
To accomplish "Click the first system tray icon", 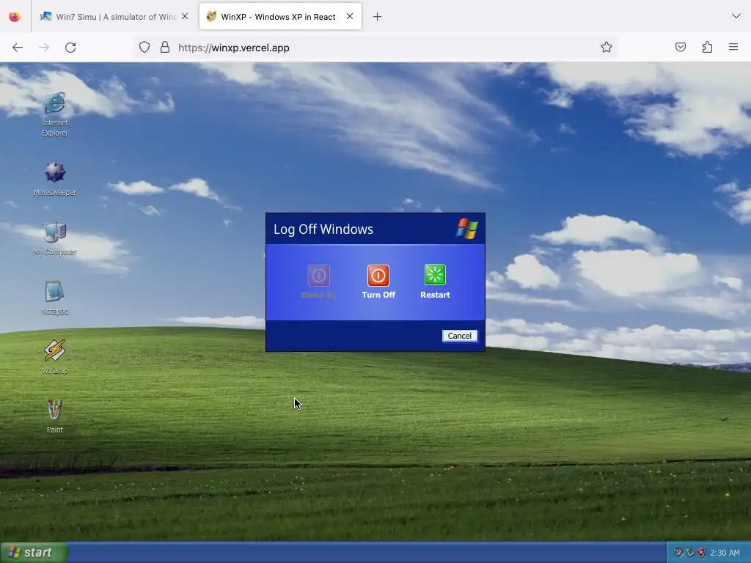I will [678, 553].
